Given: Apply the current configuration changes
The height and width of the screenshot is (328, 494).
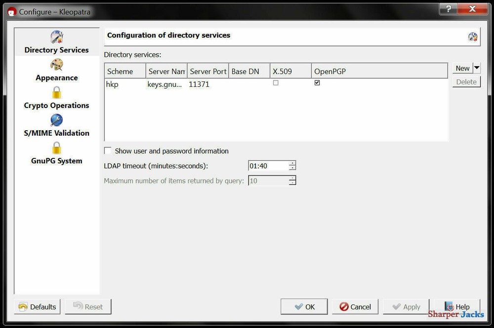Looking at the screenshot, I should [x=405, y=306].
